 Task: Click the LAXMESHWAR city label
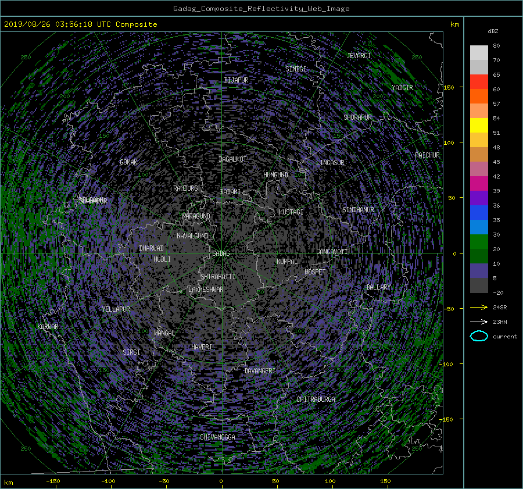[x=206, y=290]
